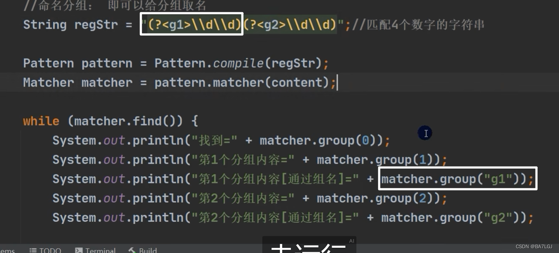
Task: Click the Terminal prompt icon
Action: point(78,250)
